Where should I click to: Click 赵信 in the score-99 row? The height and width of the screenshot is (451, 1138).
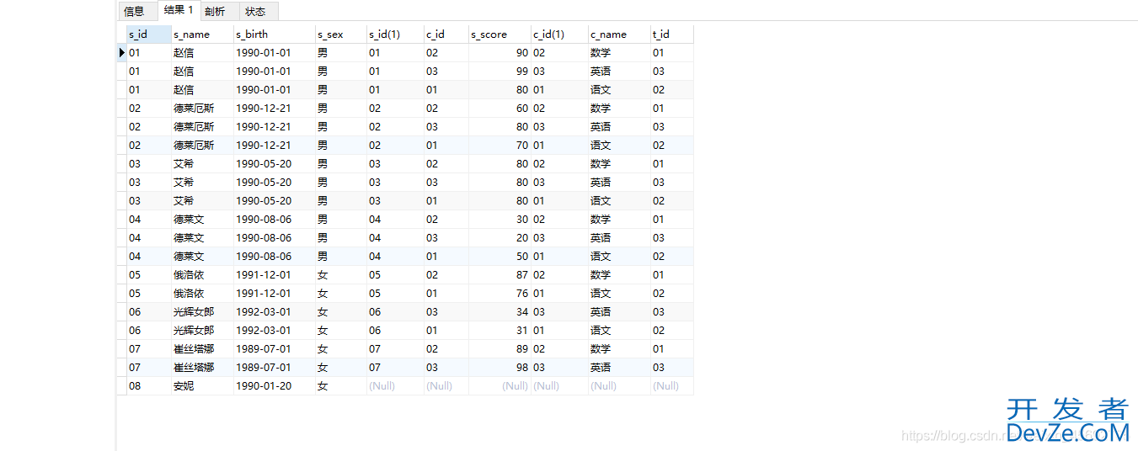click(x=184, y=72)
